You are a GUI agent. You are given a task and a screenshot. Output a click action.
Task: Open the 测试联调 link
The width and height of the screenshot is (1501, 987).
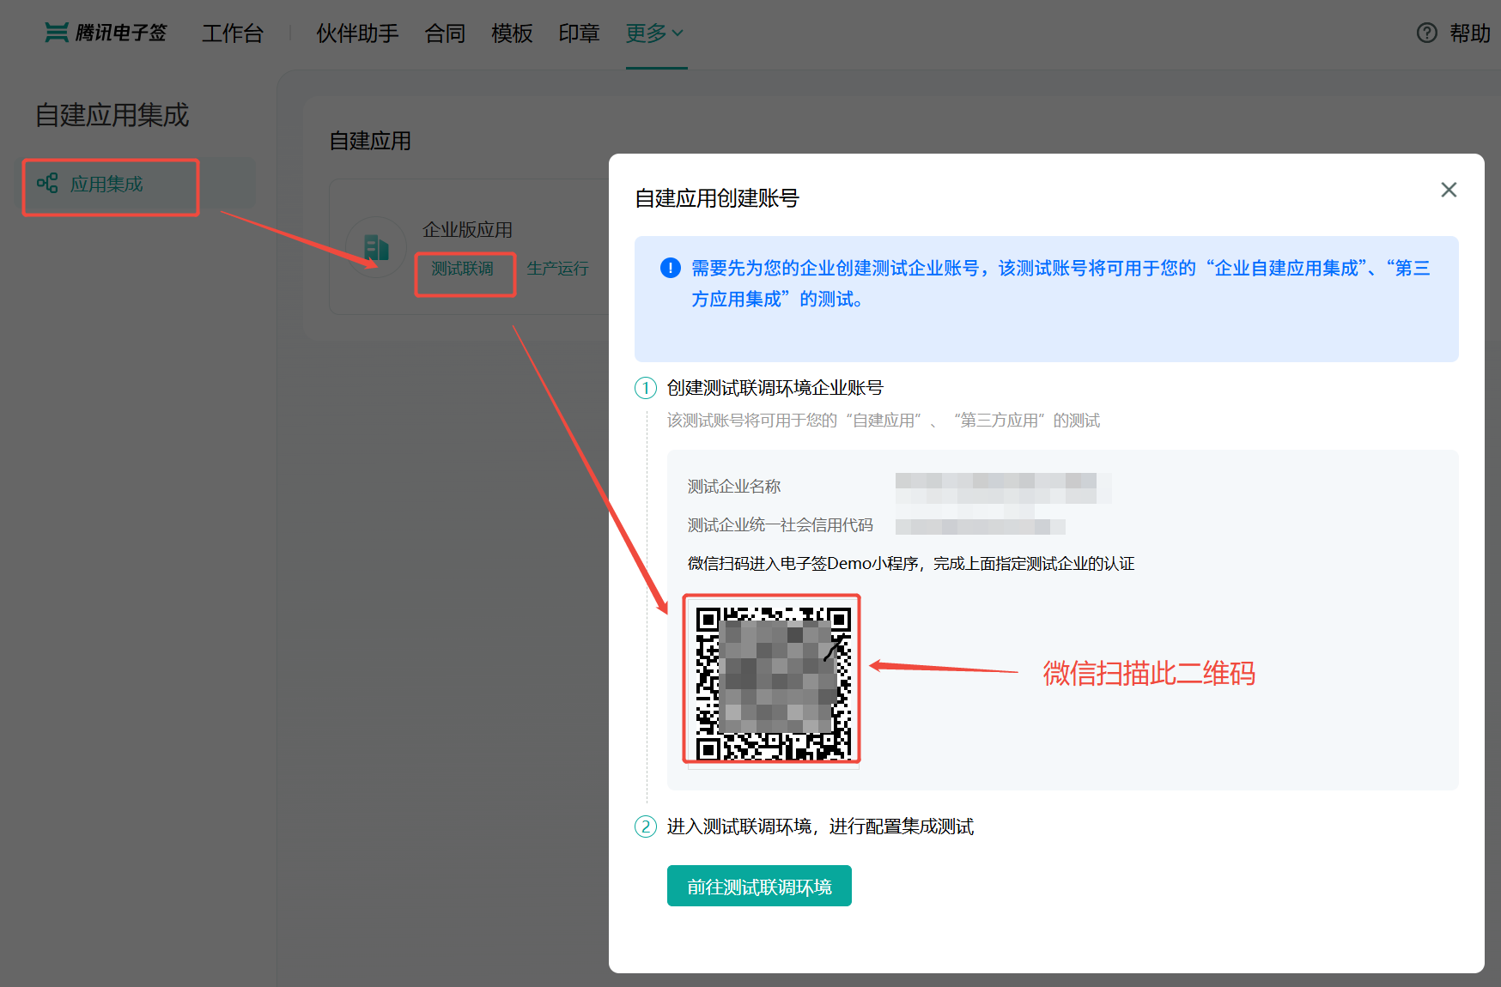pyautogui.click(x=462, y=269)
